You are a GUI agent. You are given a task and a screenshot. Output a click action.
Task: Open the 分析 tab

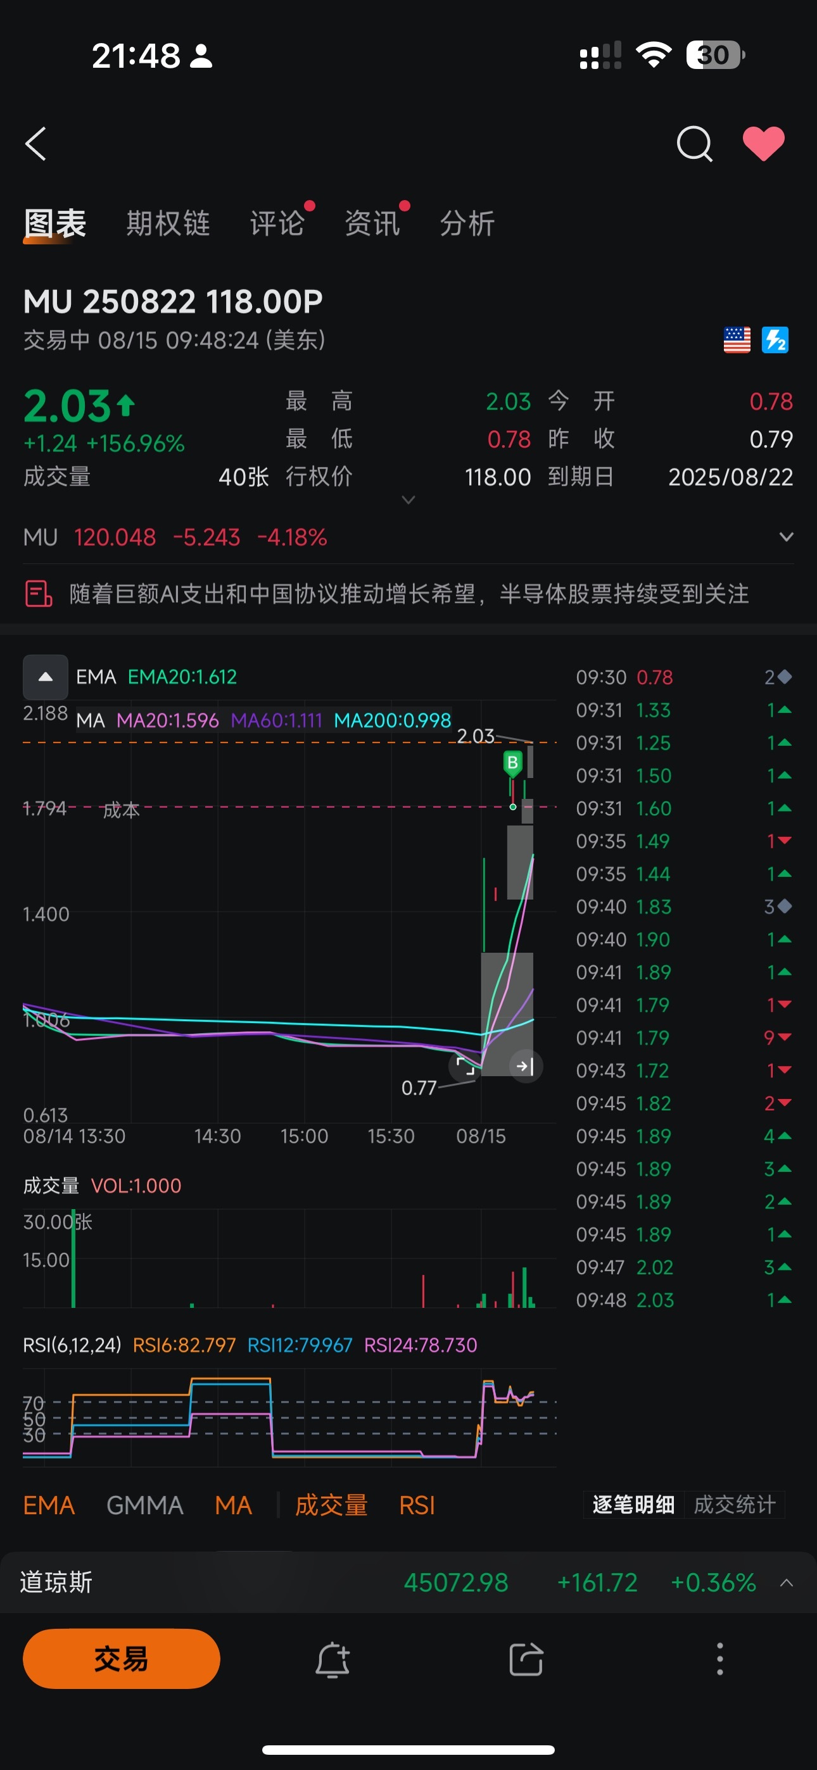click(467, 223)
